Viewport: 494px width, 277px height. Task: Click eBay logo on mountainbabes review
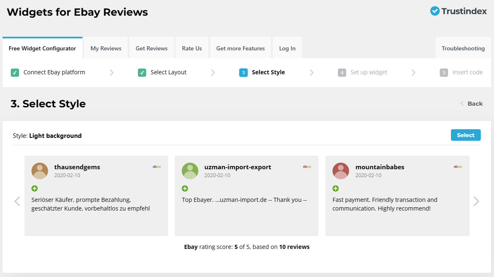click(x=458, y=167)
